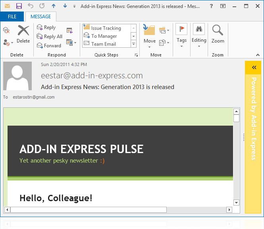
Task: Click Ribbon Display Options icon
Action: pos(223,6)
